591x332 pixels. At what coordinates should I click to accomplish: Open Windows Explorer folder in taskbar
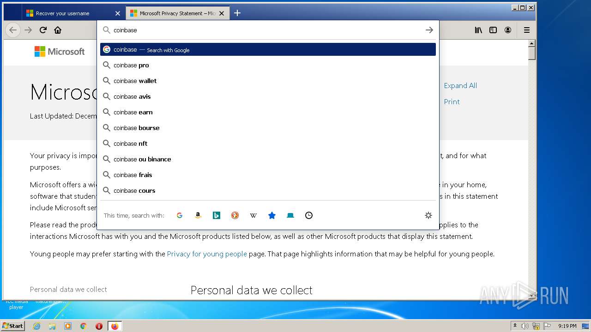(x=52, y=326)
